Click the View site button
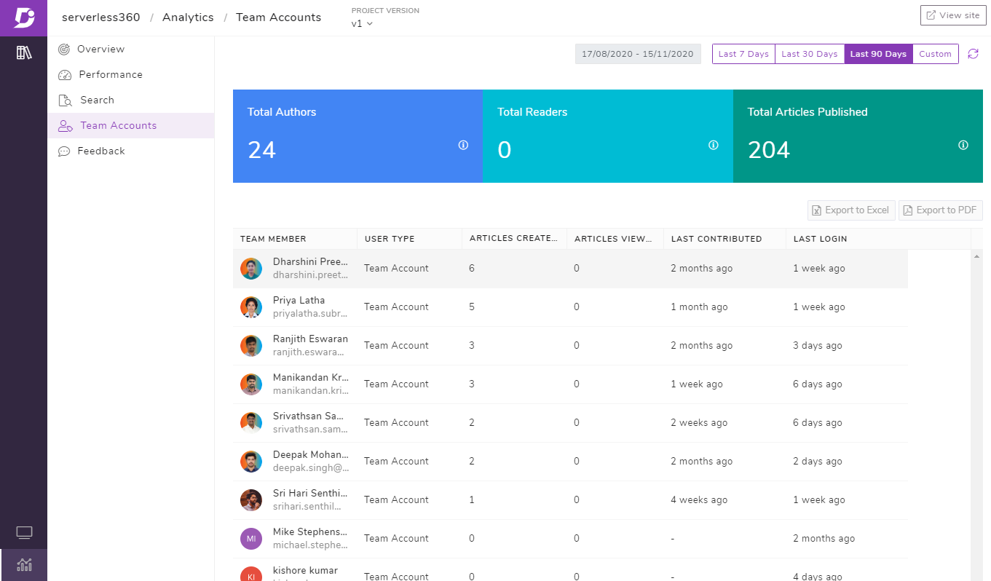991x581 pixels. (x=953, y=15)
